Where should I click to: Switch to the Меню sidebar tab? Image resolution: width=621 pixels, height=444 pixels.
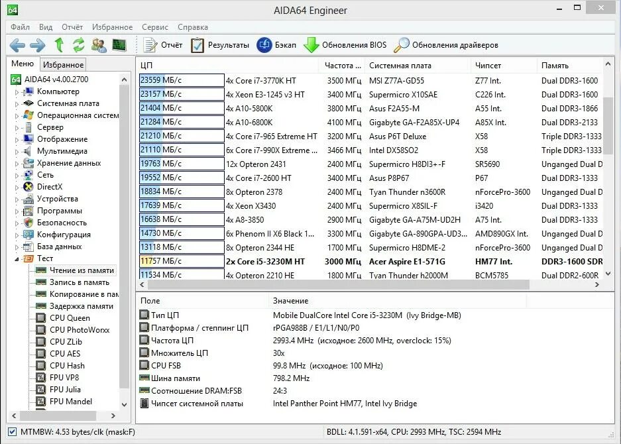coord(23,64)
